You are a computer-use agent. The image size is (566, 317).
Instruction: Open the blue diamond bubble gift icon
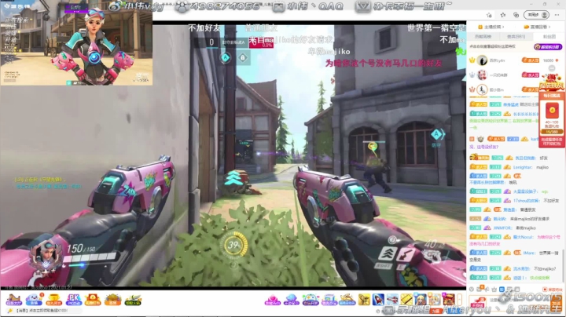[291, 300]
